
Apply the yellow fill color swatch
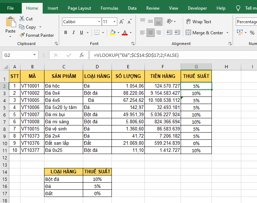point(113,33)
